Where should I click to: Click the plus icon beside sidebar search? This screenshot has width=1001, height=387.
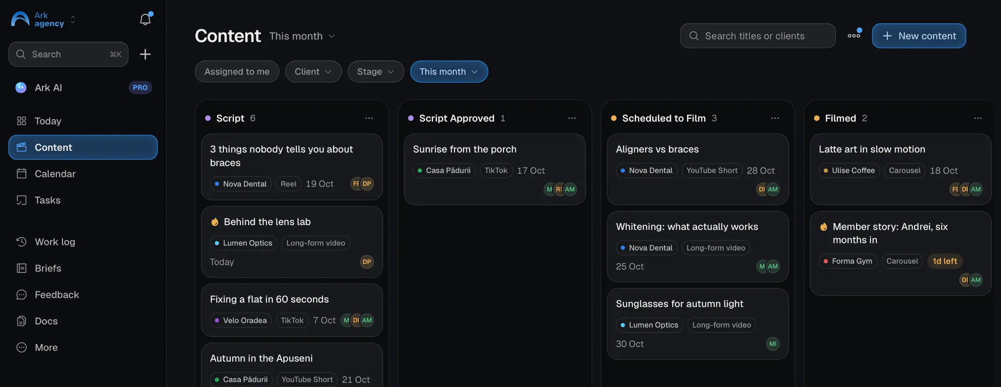(x=145, y=54)
